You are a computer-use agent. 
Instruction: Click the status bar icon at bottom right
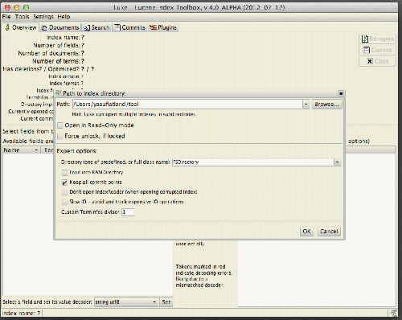click(393, 313)
